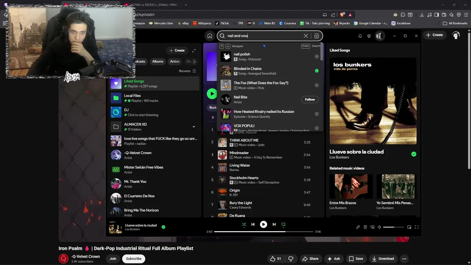
Task: Open Browse icon beside search field
Action: [316, 36]
